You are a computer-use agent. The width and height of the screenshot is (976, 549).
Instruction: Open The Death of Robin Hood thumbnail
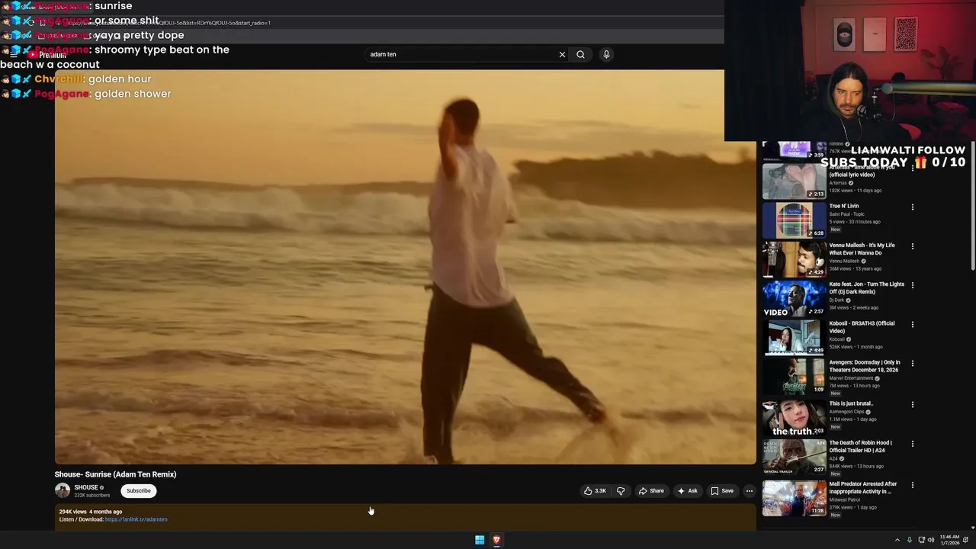(794, 457)
